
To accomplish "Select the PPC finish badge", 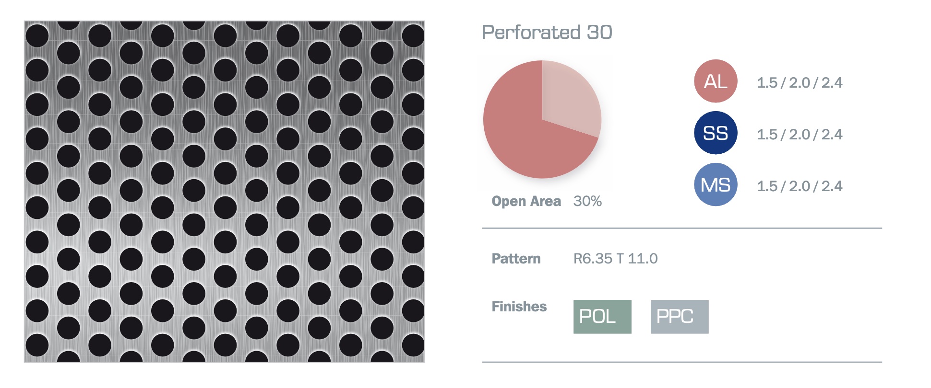I will (680, 317).
